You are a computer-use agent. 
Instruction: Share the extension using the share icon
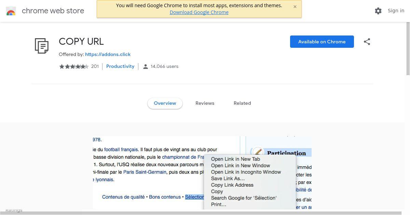[367, 42]
